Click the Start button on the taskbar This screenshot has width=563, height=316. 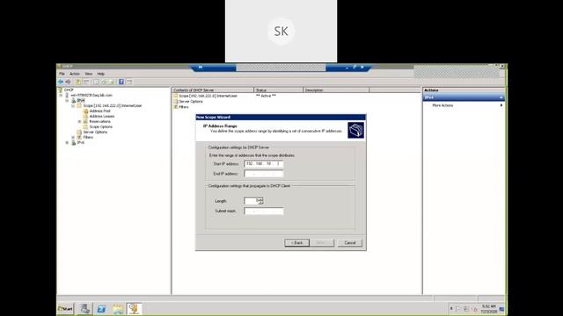coord(65,308)
